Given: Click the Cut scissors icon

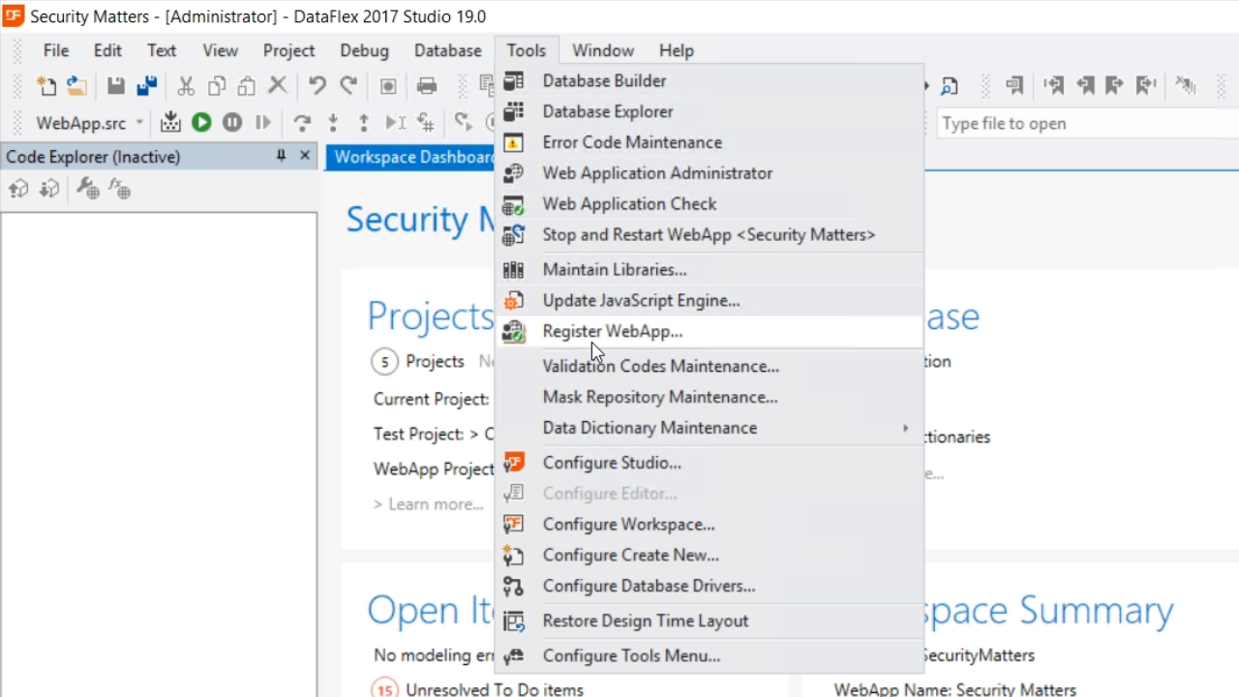Looking at the screenshot, I should click(186, 86).
